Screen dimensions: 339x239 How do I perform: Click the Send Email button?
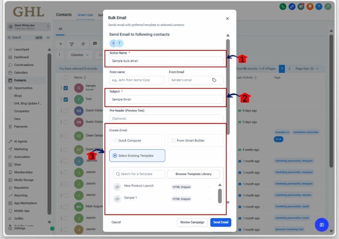coord(220,222)
